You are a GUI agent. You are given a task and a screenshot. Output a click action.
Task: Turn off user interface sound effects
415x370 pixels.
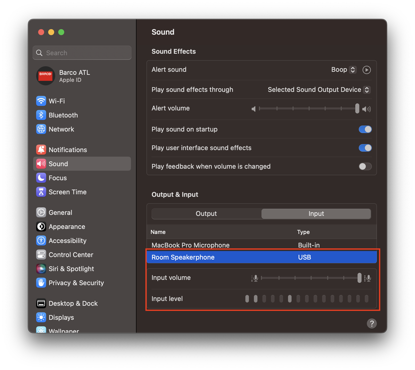tap(365, 148)
